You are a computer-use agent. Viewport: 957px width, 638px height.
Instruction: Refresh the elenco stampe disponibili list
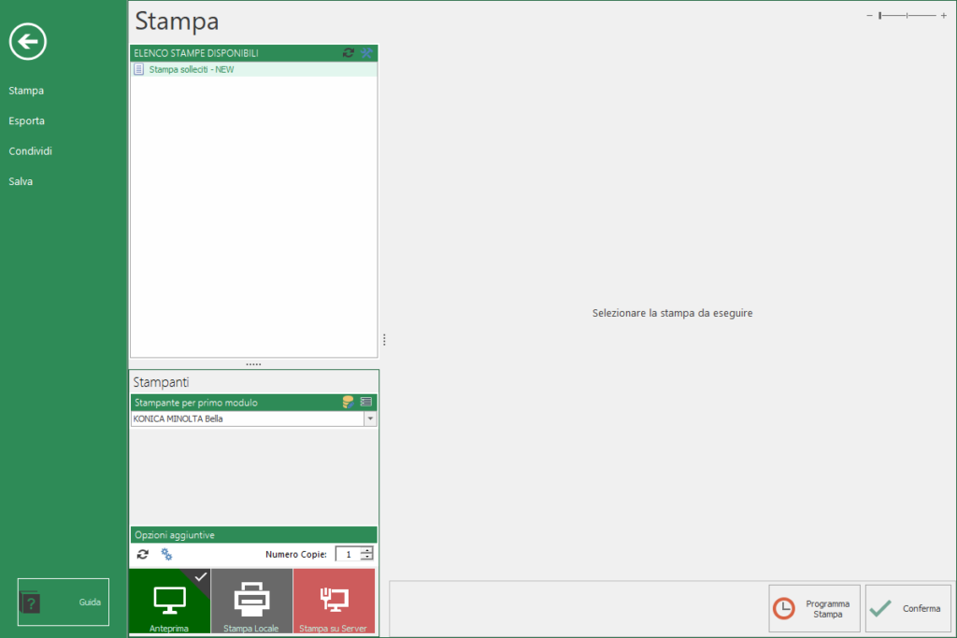(349, 53)
